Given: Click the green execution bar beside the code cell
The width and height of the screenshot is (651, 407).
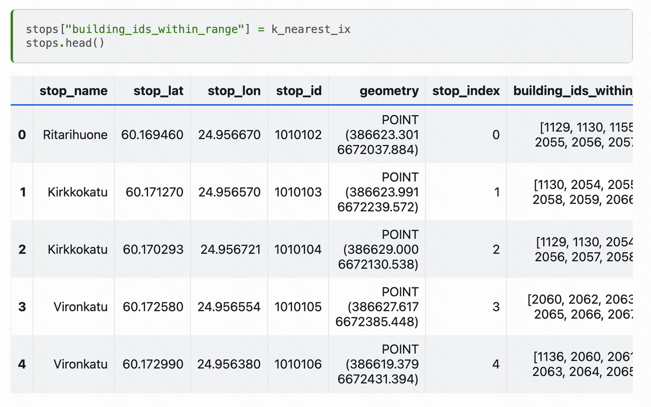Looking at the screenshot, I should [x=12, y=36].
